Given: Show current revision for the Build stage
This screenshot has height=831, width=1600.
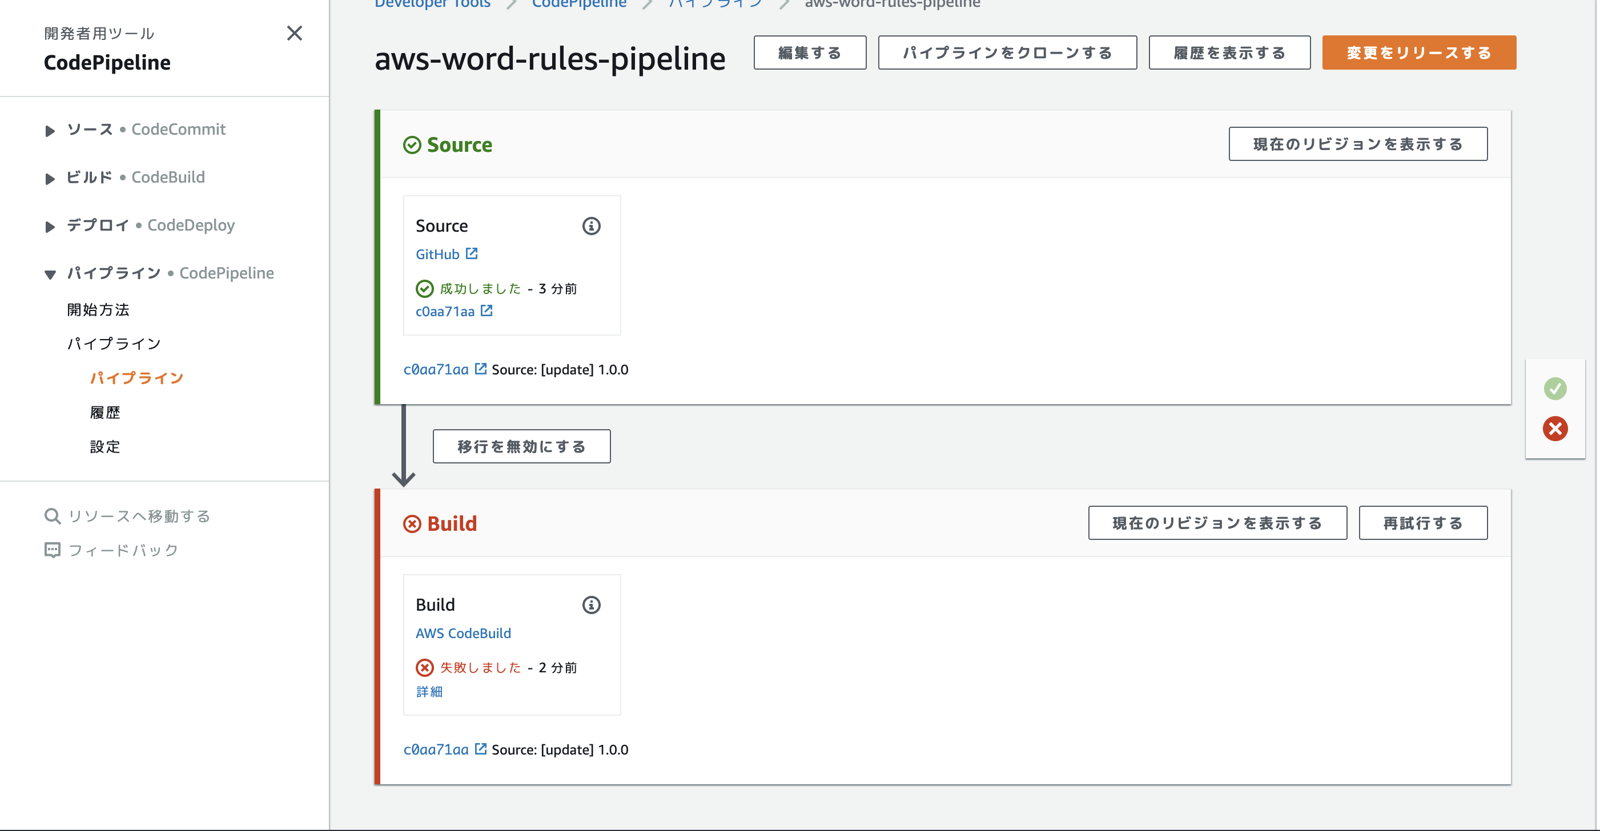Looking at the screenshot, I should tap(1217, 523).
